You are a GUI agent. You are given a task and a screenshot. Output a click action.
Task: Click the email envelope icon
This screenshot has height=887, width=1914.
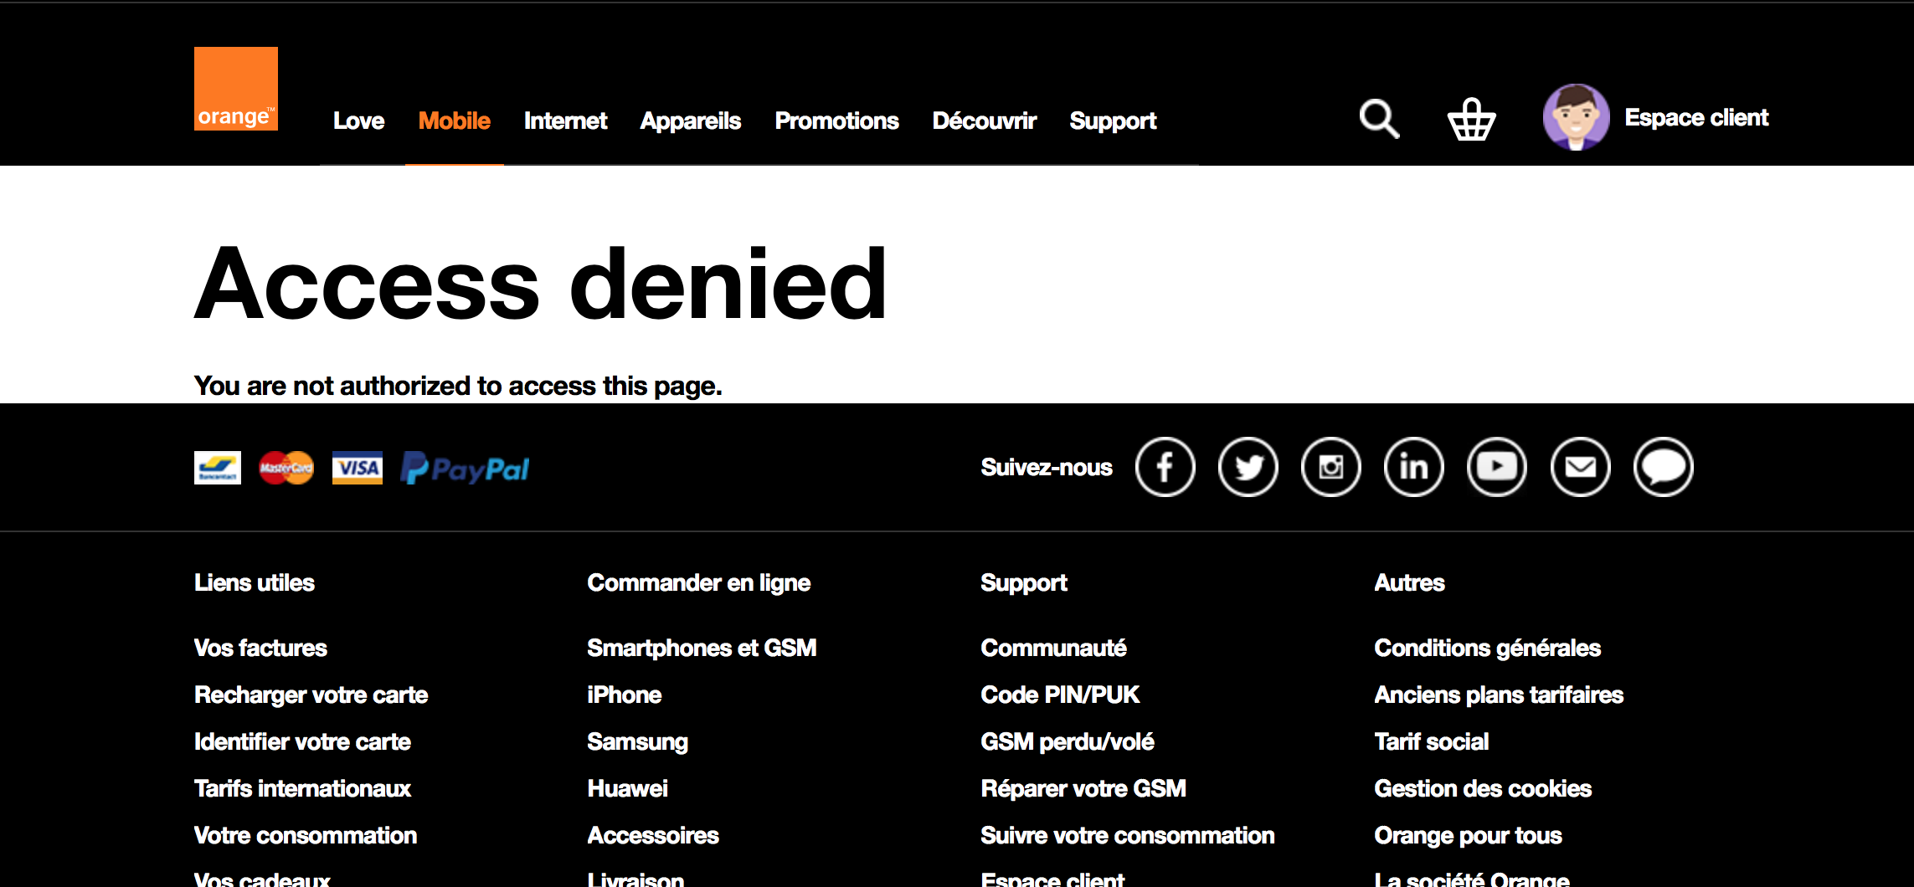pyautogui.click(x=1580, y=467)
